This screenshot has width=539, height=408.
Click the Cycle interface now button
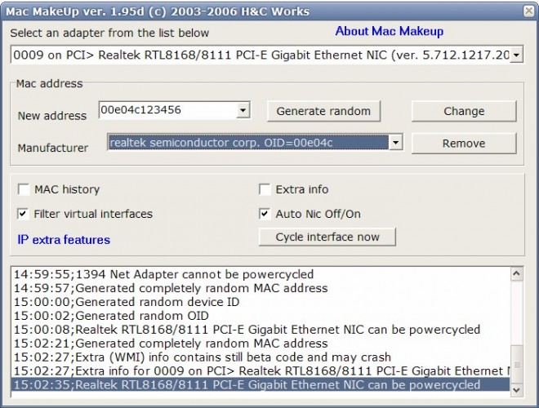327,237
